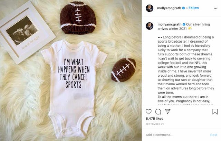This screenshot has height=141, width=221.
Task: Open comments via the speech bubble icon
Action: 158,111
